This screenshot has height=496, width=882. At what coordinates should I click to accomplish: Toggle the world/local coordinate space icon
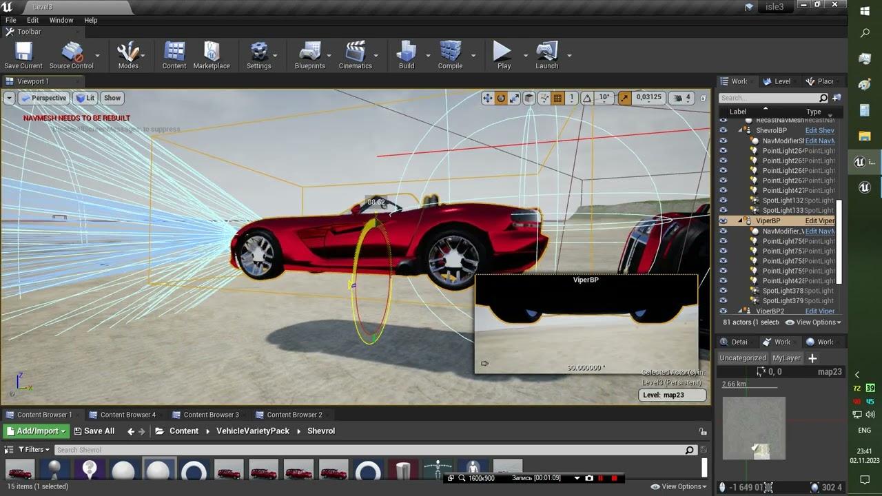click(529, 98)
